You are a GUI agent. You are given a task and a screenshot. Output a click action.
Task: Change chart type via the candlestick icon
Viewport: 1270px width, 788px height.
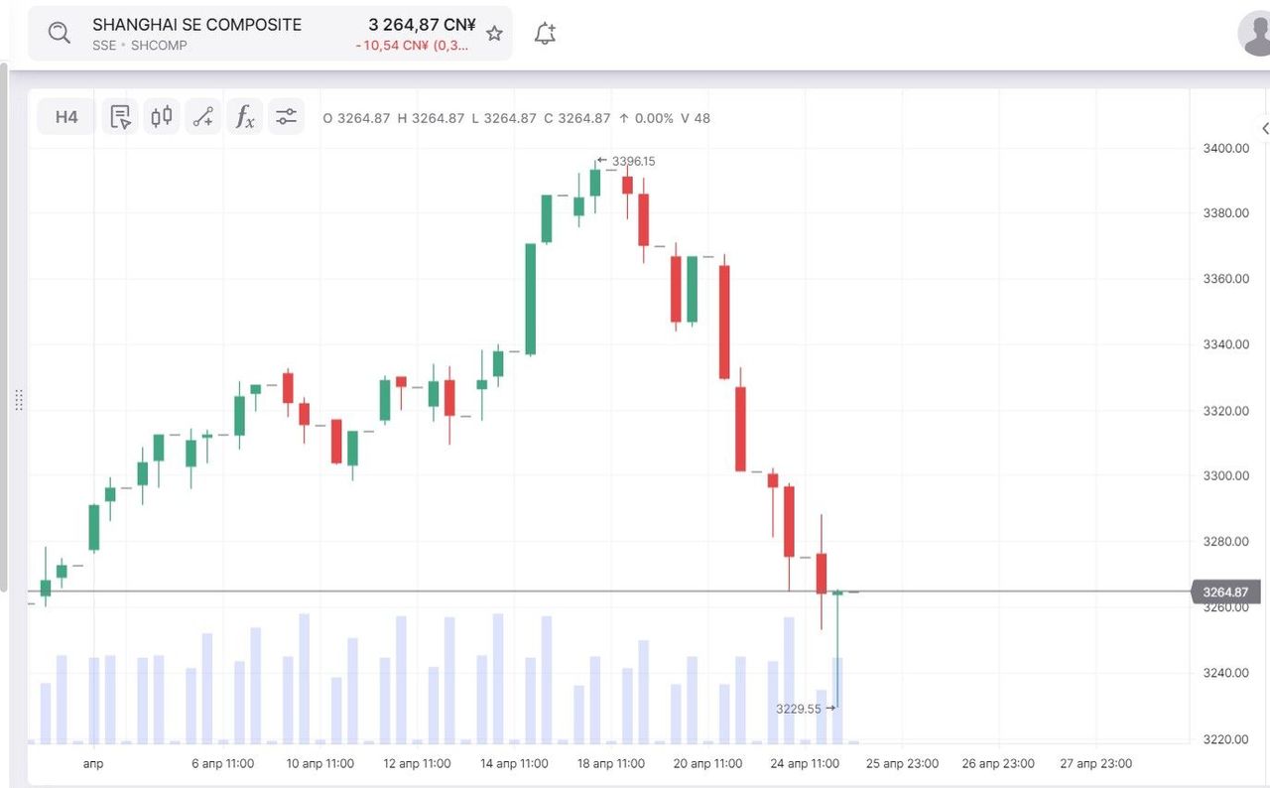[x=162, y=117]
